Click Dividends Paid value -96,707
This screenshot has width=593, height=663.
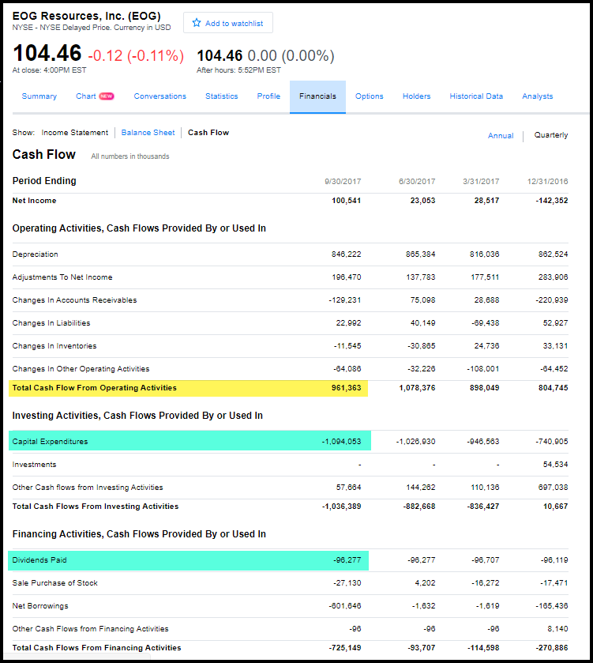click(x=485, y=559)
